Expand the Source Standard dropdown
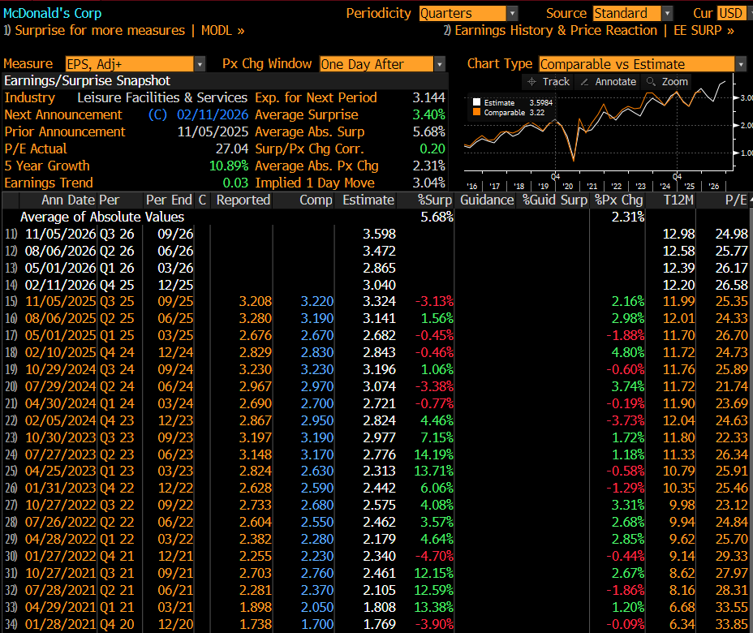The width and height of the screenshot is (753, 633). tap(667, 14)
